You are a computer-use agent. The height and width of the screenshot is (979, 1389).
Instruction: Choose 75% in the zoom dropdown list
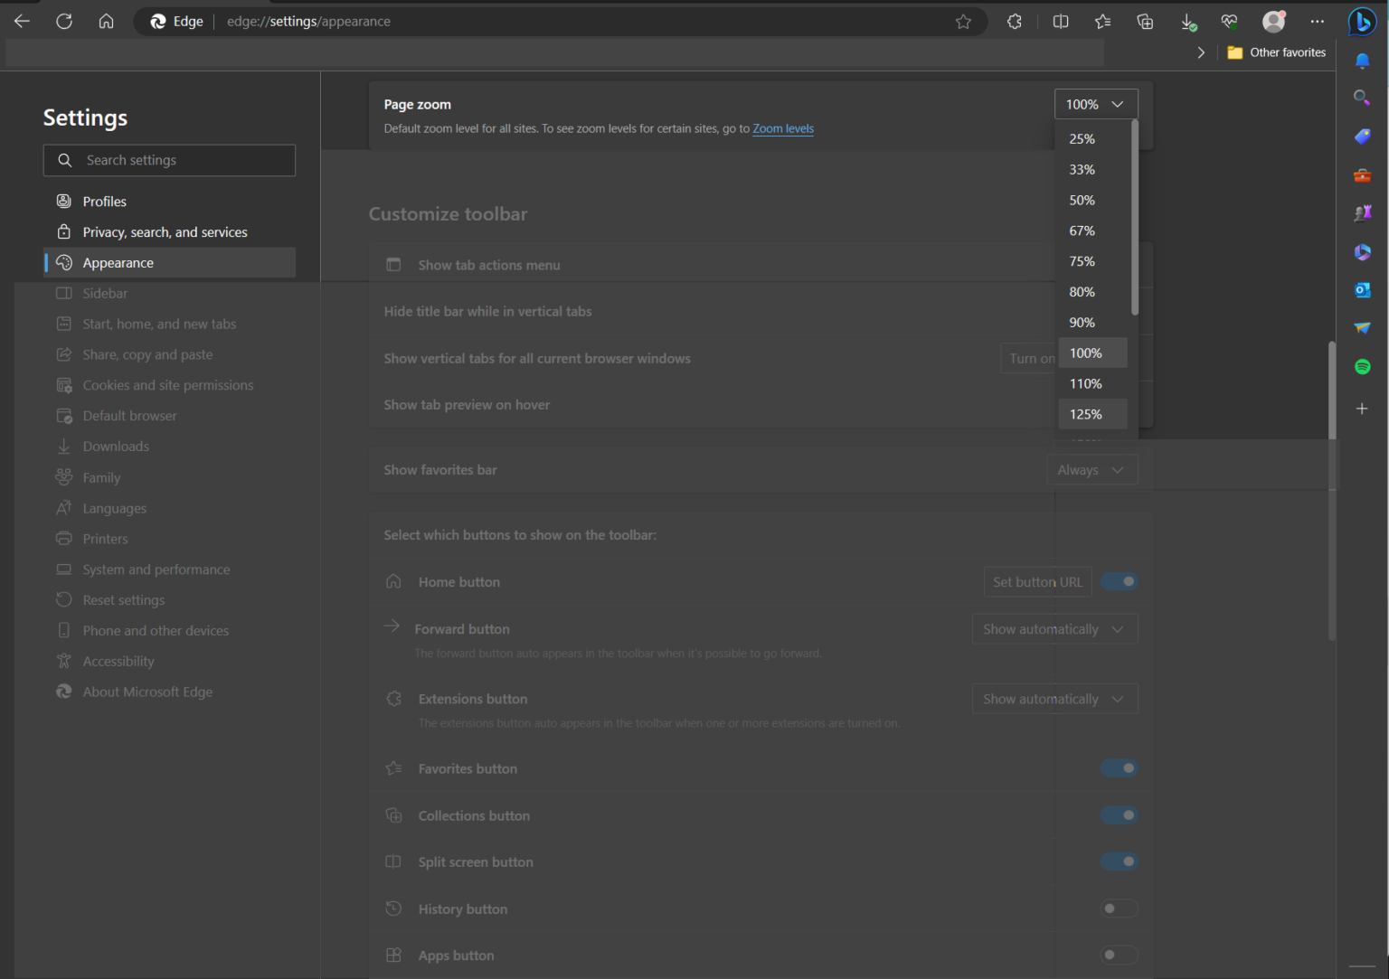click(x=1082, y=261)
